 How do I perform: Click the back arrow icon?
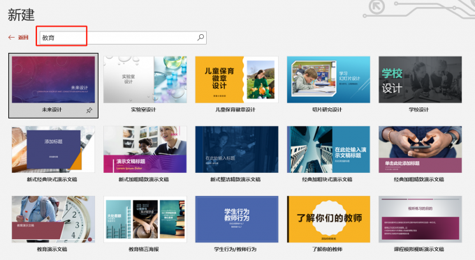click(11, 38)
